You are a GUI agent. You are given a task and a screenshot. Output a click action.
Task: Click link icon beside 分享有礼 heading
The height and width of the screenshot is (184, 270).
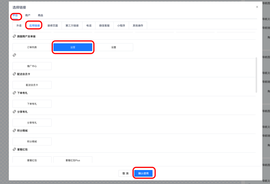click(x=14, y=112)
